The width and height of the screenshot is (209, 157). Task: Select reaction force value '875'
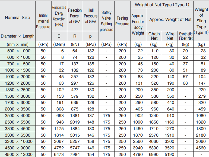pos(75,109)
